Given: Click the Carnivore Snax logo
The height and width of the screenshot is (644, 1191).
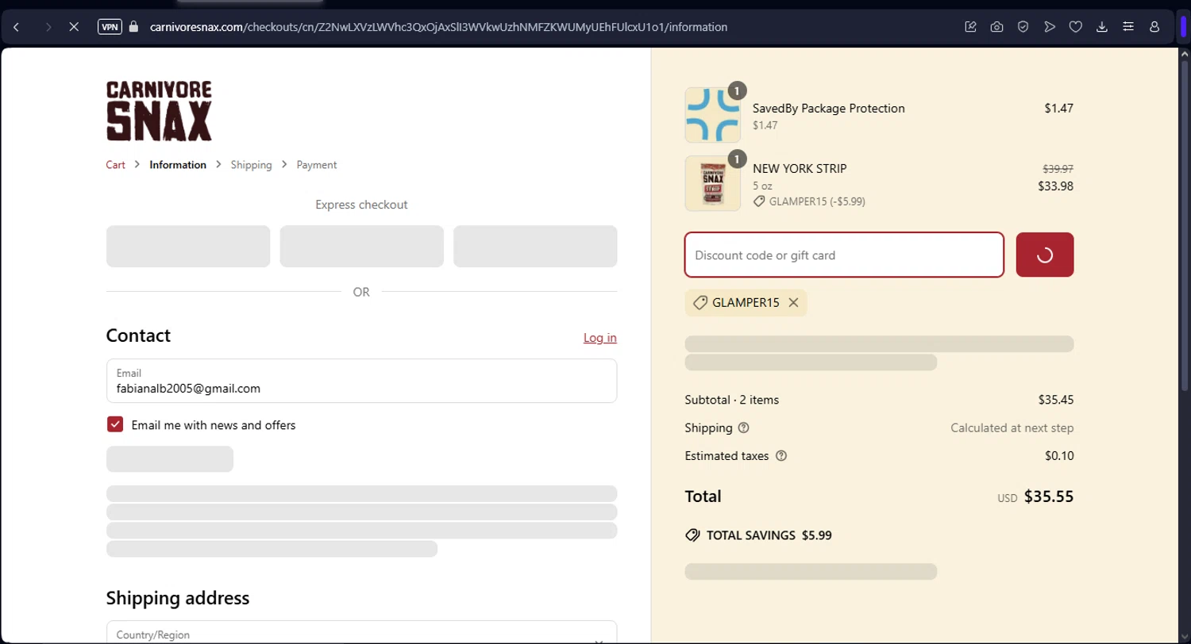Looking at the screenshot, I should [159, 111].
